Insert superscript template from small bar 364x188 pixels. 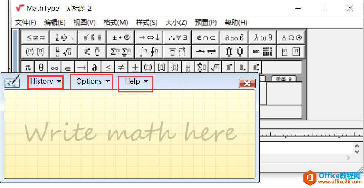228,67
